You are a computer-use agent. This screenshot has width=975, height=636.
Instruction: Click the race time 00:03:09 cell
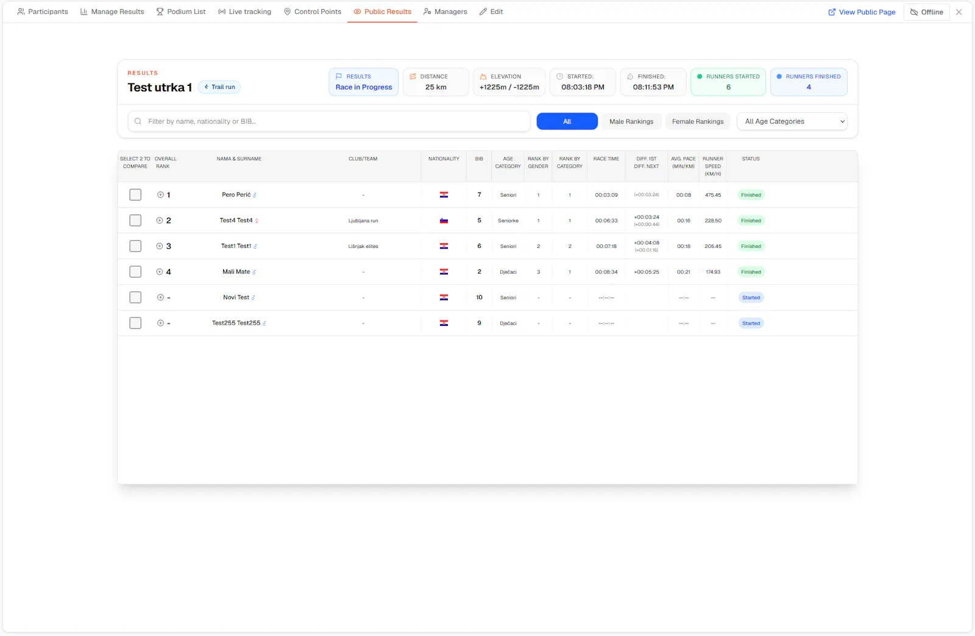(x=606, y=195)
